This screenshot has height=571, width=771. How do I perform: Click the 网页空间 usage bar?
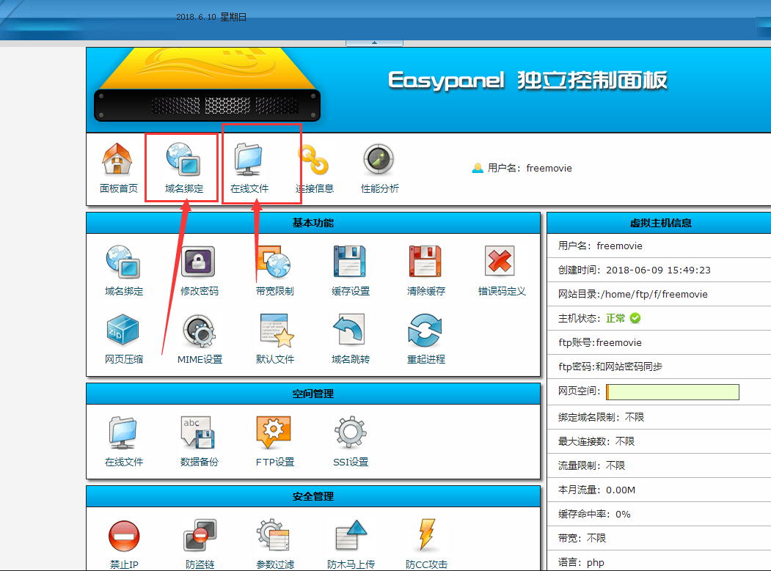673,391
